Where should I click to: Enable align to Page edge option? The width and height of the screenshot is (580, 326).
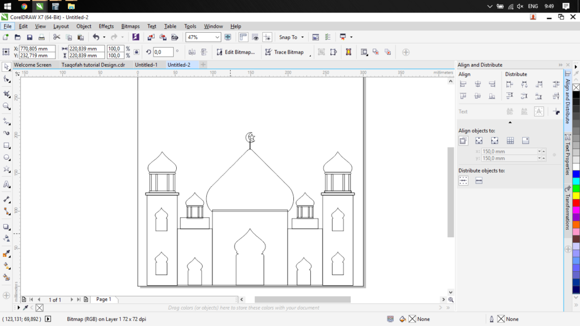click(479, 140)
